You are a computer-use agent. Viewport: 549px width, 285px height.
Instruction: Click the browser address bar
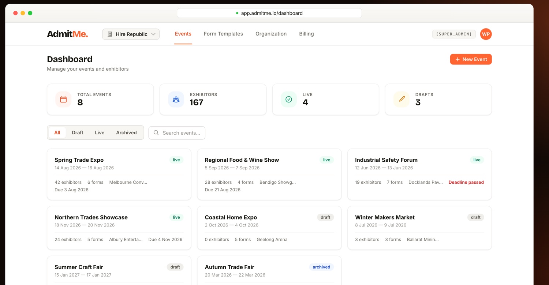[x=269, y=13]
